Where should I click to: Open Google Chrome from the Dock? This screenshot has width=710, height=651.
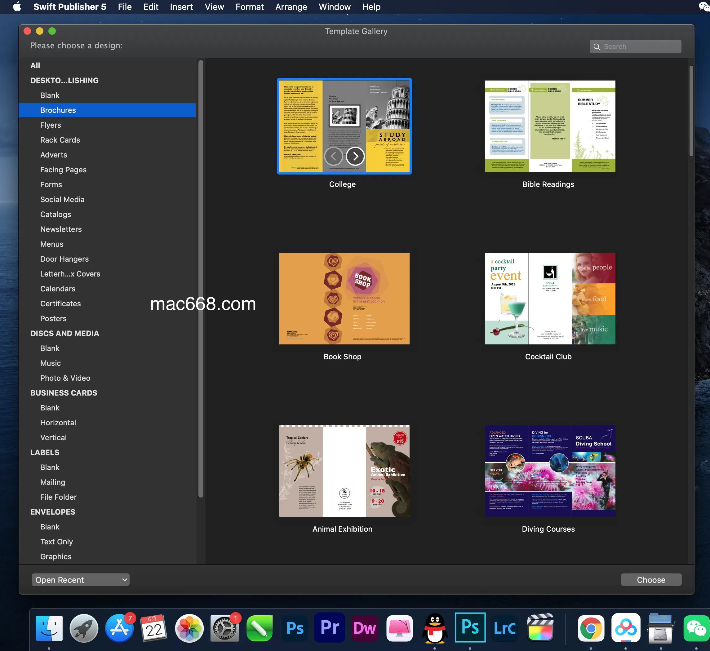591,628
